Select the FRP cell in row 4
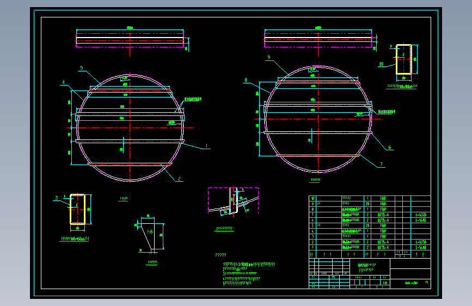This screenshot has height=306, width=472. pyautogui.click(x=383, y=231)
